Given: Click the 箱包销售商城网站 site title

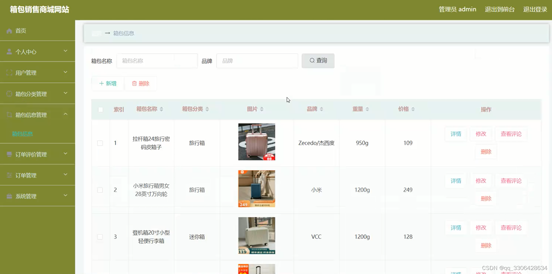Looking at the screenshot, I should click(40, 10).
